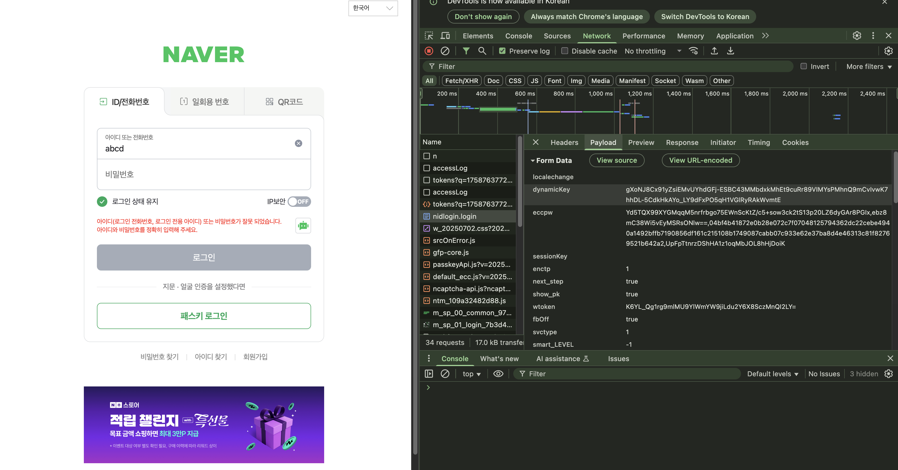Screen dimensions: 898x470
Task: Create live expression eye icon
Action: coord(498,374)
